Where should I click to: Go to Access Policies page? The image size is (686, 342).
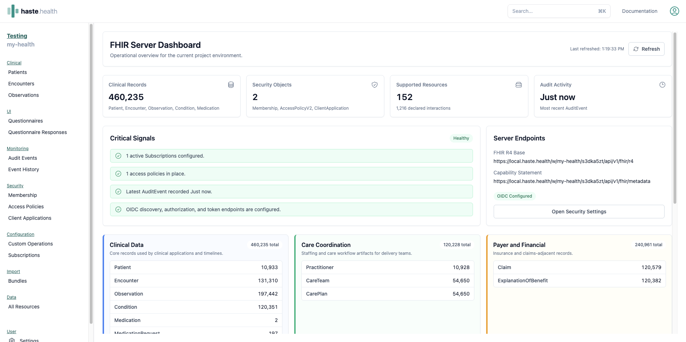tap(26, 207)
